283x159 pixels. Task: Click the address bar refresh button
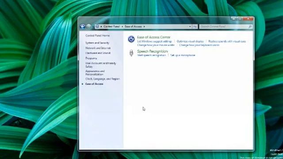(x=195, y=26)
